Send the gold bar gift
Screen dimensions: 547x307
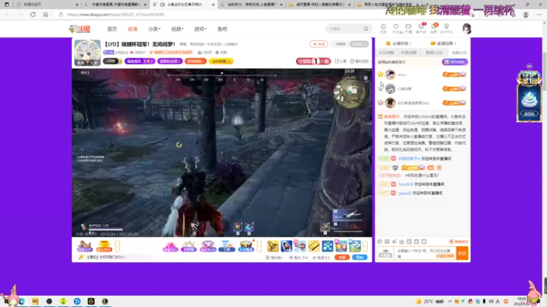click(x=314, y=246)
